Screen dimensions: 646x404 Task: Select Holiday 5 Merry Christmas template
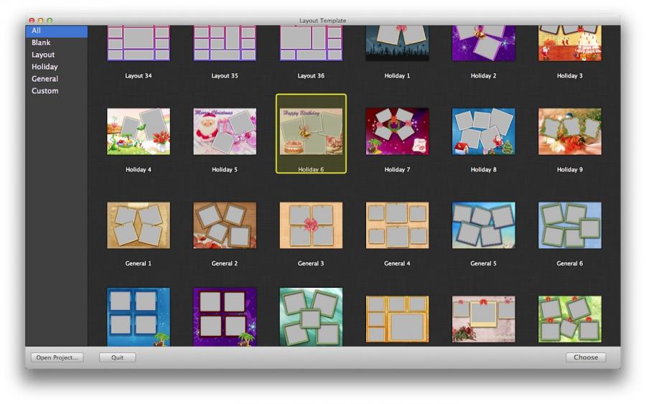click(225, 131)
